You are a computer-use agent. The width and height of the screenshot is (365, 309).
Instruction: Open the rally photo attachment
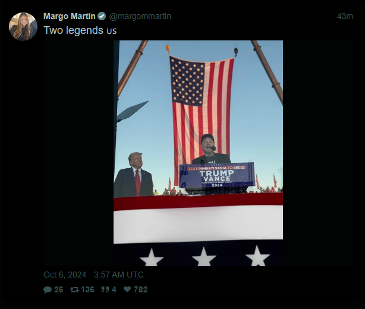(x=198, y=153)
